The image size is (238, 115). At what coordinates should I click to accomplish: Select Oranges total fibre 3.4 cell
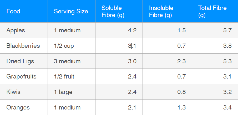click(215, 107)
